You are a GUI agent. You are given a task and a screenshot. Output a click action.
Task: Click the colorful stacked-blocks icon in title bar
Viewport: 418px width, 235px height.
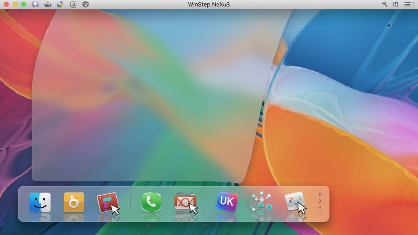click(60, 4)
